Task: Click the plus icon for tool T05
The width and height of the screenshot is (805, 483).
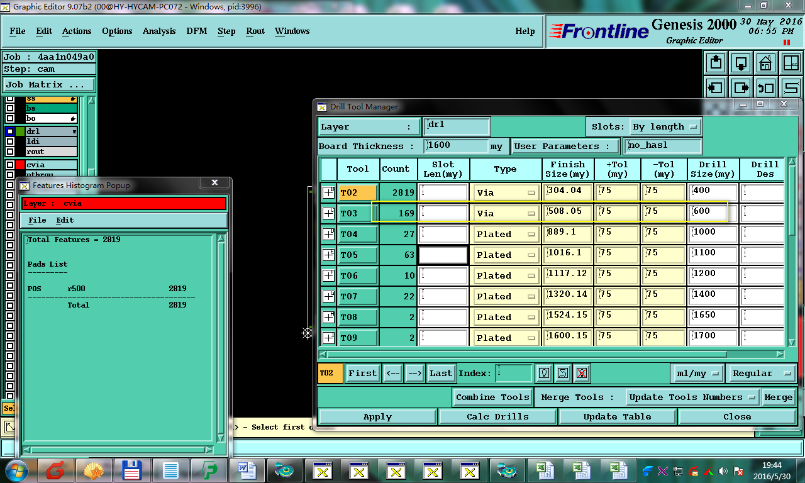Action: pos(328,255)
